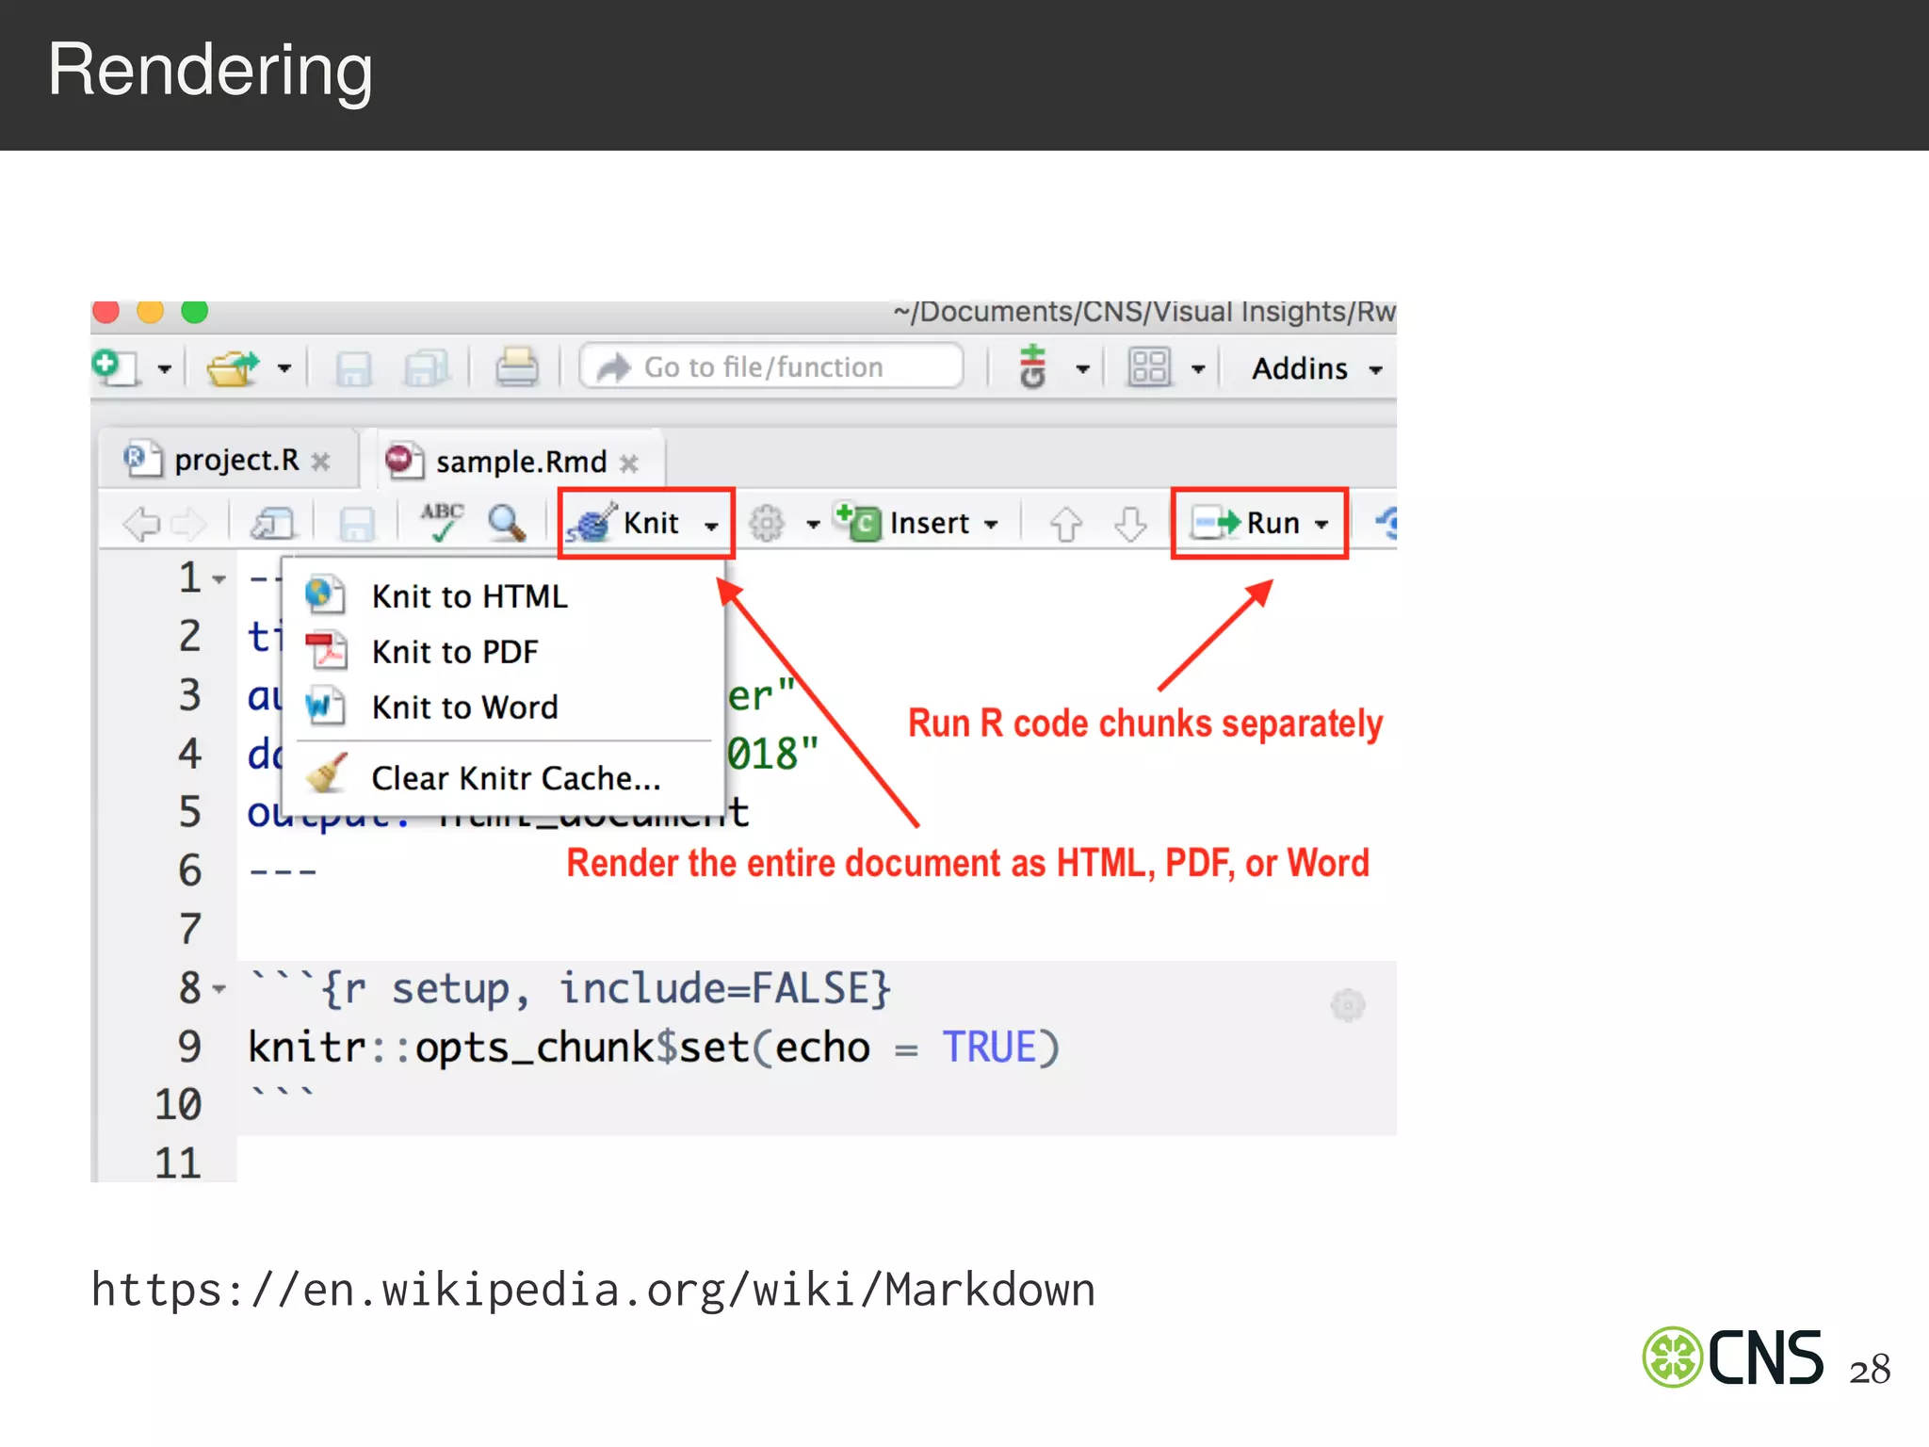This screenshot has width=1929, height=1447.
Task: Click the Knit button
Action: (x=623, y=523)
